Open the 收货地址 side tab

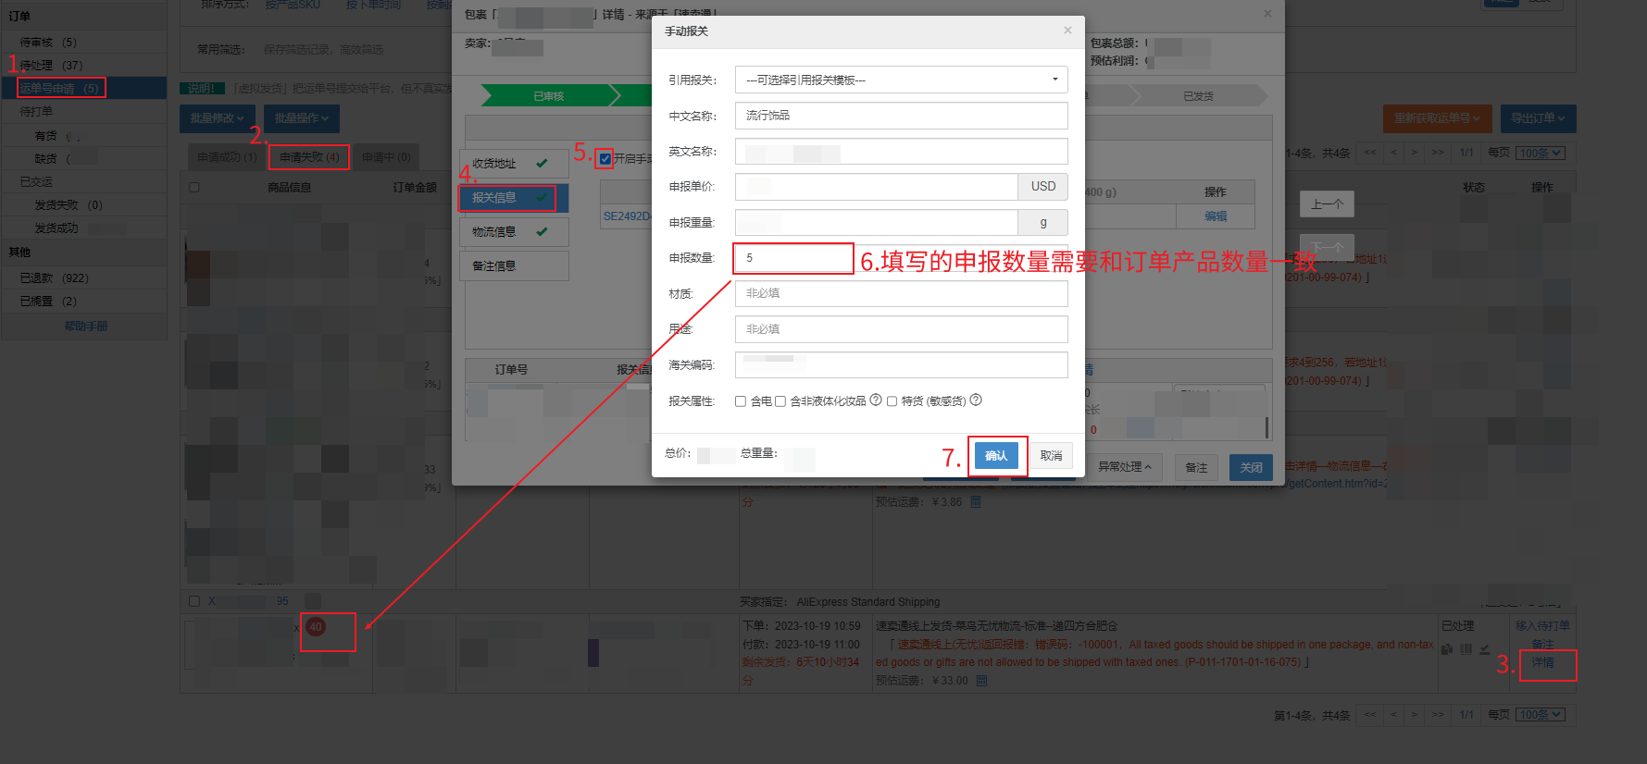click(514, 164)
